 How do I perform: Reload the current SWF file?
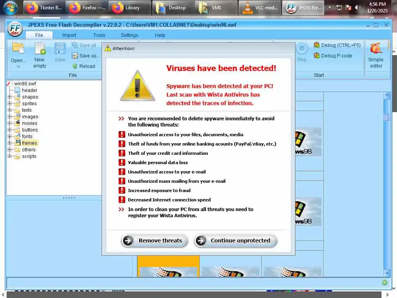(84, 66)
